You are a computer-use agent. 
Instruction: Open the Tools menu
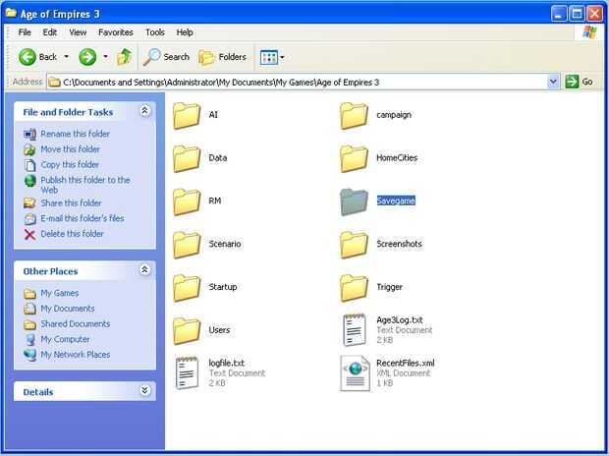click(155, 32)
